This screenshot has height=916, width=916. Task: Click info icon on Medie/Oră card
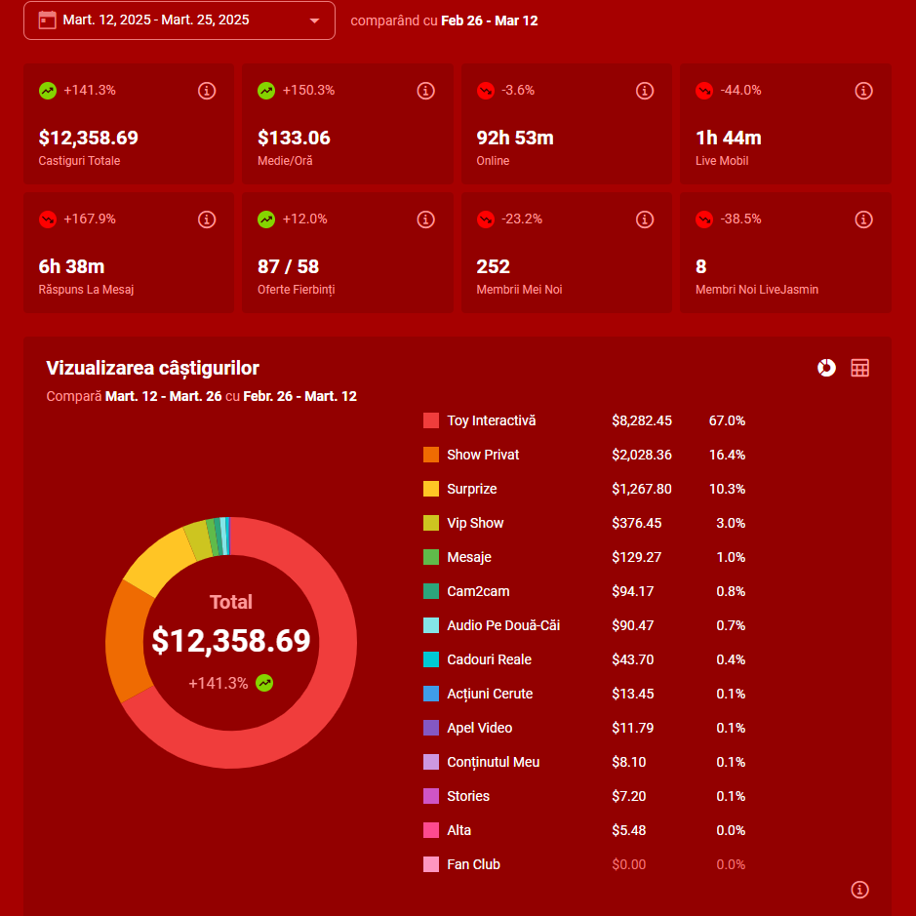pyautogui.click(x=425, y=91)
